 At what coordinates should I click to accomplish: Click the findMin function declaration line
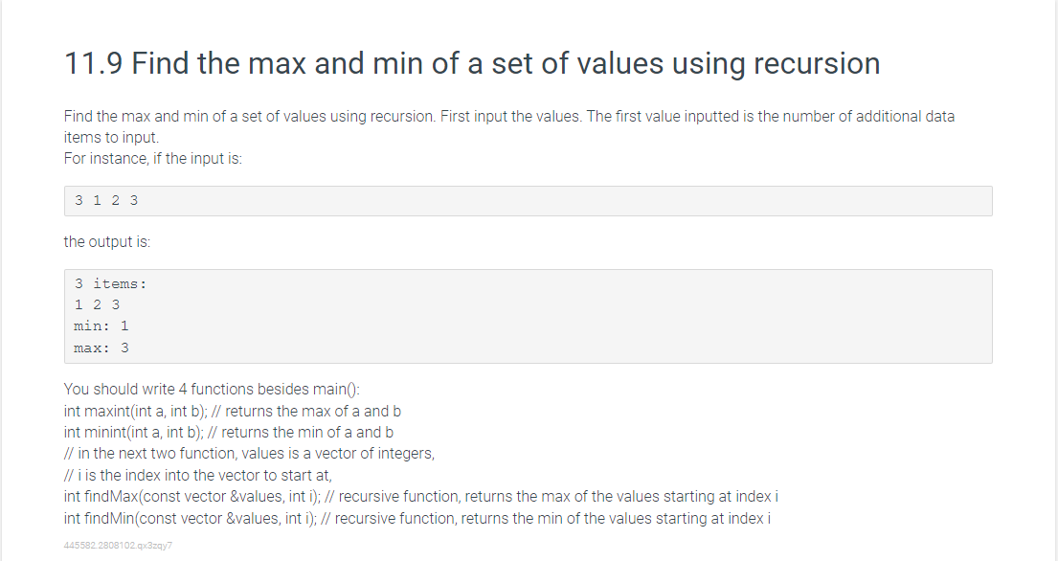point(417,519)
